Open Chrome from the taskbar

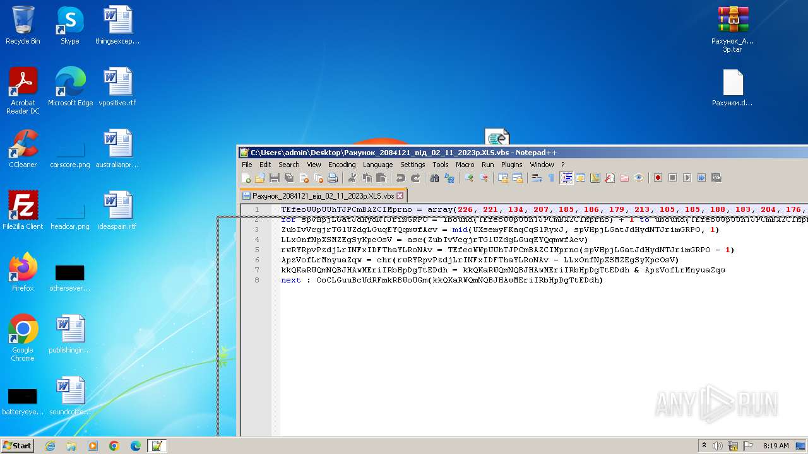pos(114,446)
